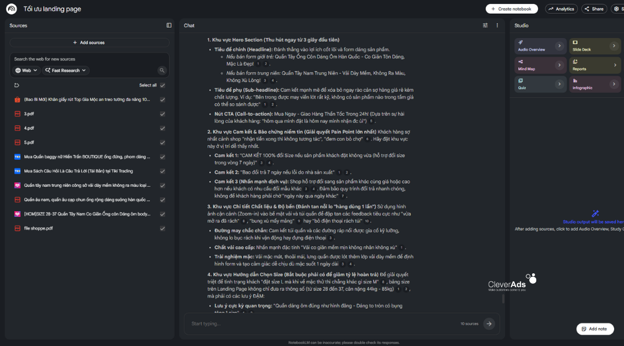Viewport: 624px width, 346px height.
Task: Click pink icon of [HCM]SIZE 28-37 source
Action: click(x=17, y=214)
